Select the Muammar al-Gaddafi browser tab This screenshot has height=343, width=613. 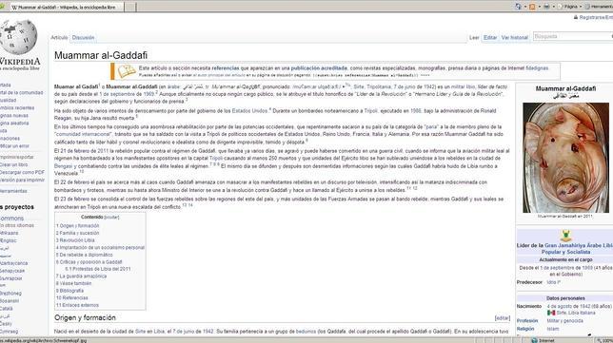[67, 7]
